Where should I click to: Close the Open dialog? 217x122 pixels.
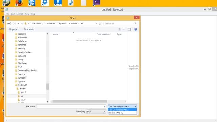137,17
